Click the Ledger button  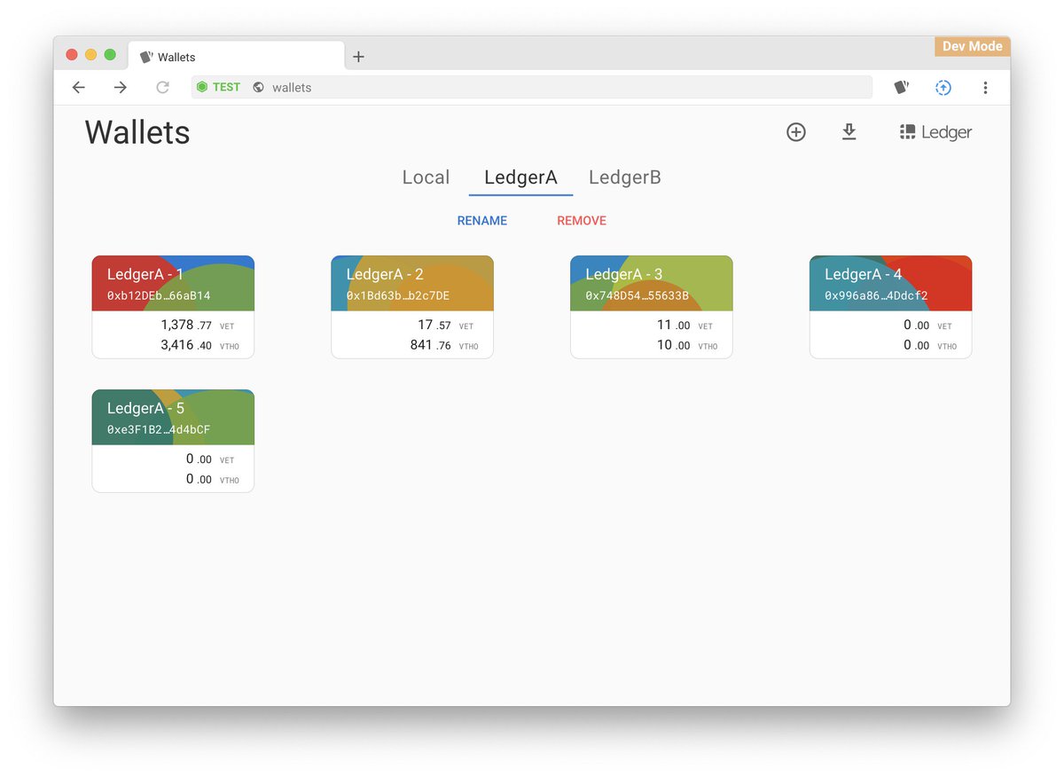[x=935, y=132]
